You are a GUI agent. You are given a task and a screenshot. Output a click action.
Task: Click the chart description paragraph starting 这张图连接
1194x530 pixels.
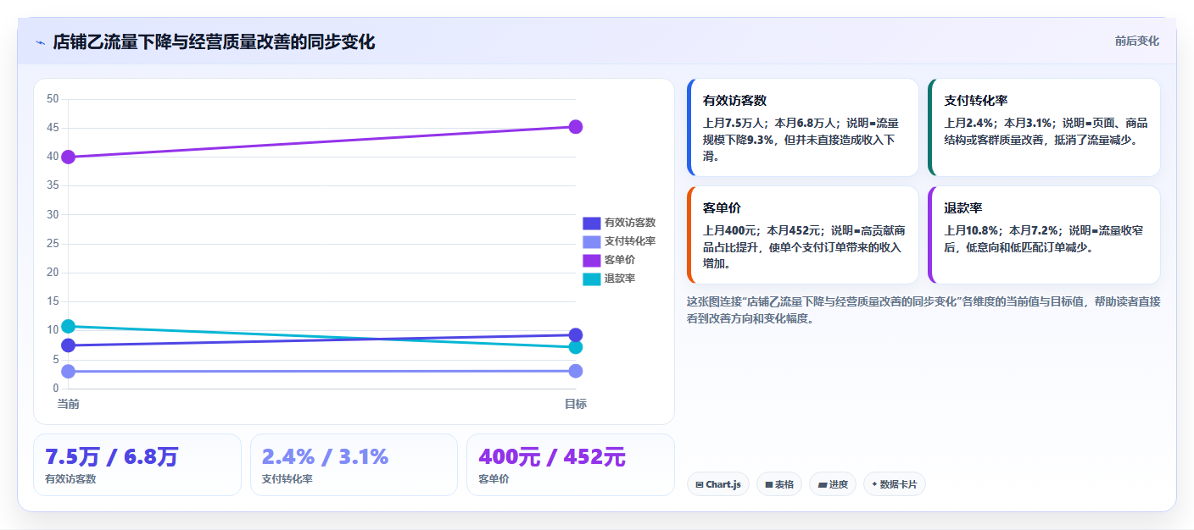pos(923,310)
